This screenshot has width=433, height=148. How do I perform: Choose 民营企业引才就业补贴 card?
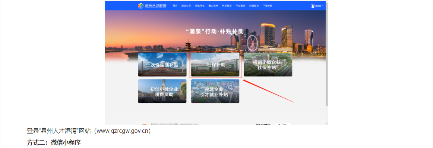pos(215,91)
